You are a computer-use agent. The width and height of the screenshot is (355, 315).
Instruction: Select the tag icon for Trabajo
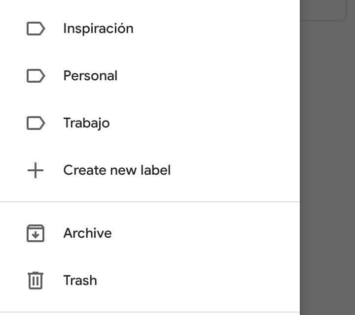(x=35, y=123)
